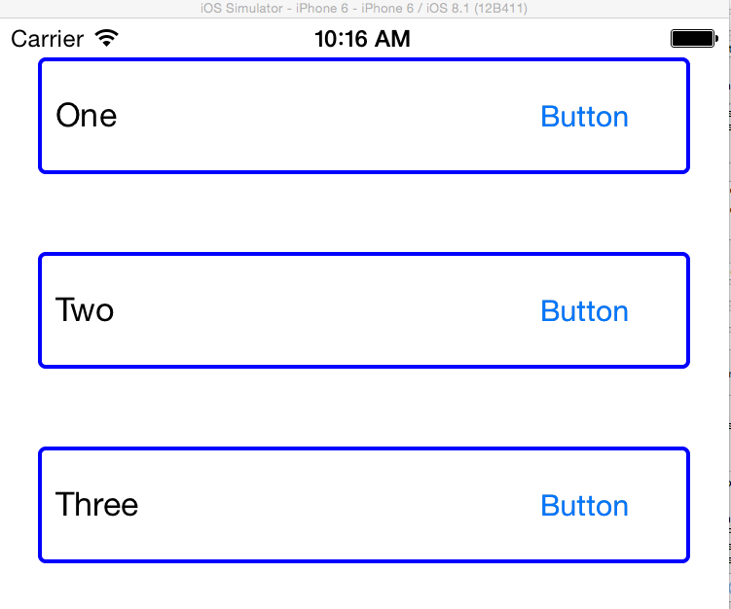The height and width of the screenshot is (609, 731).
Task: Tap Button in the One row
Action: tap(584, 117)
